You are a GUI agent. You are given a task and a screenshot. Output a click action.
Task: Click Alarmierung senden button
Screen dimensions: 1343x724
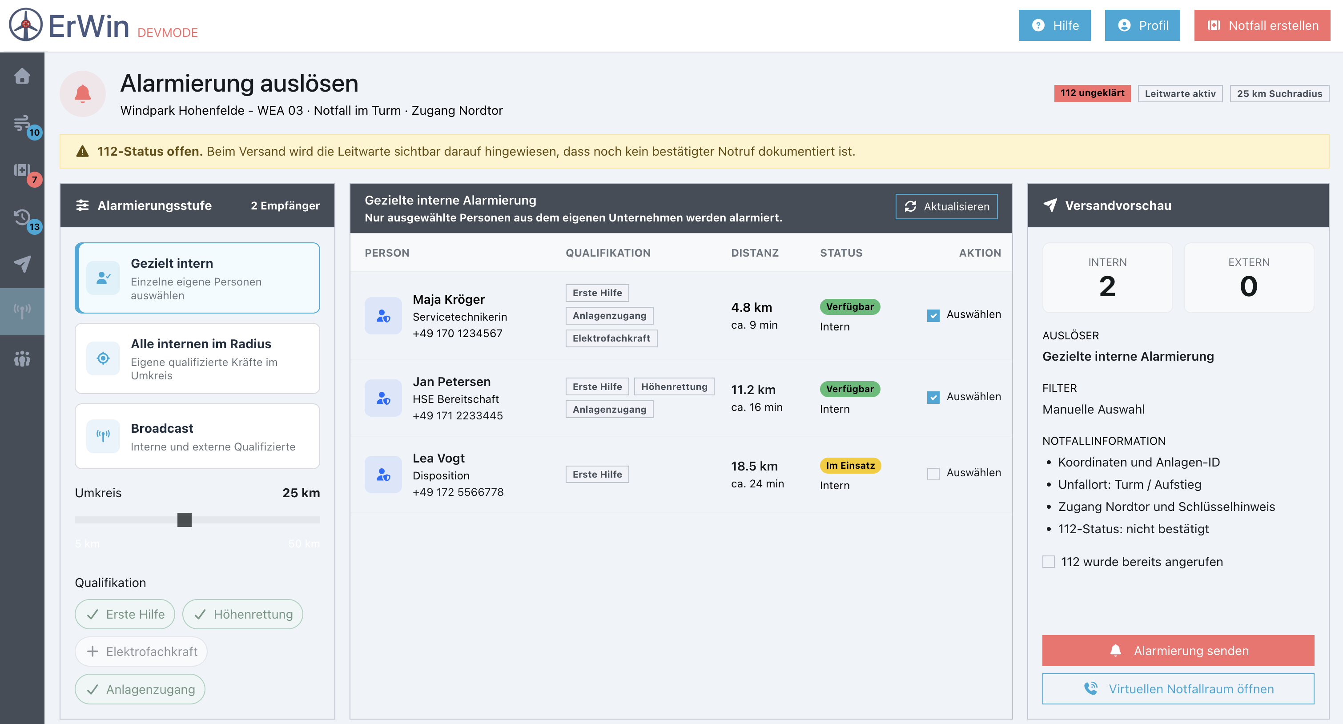point(1178,651)
